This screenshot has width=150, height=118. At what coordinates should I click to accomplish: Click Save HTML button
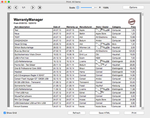(x=104, y=113)
